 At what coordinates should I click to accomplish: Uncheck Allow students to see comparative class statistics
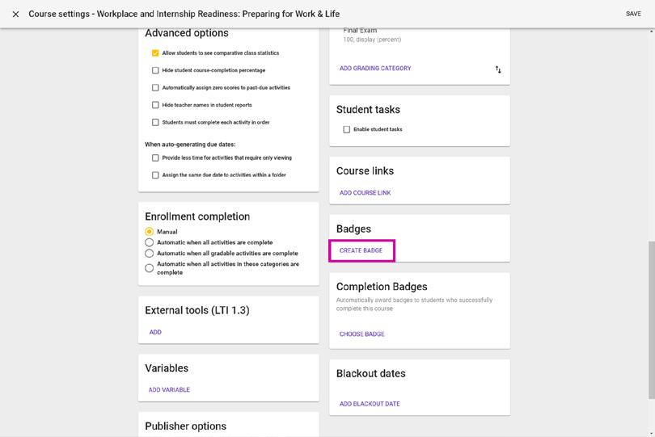[x=155, y=53]
